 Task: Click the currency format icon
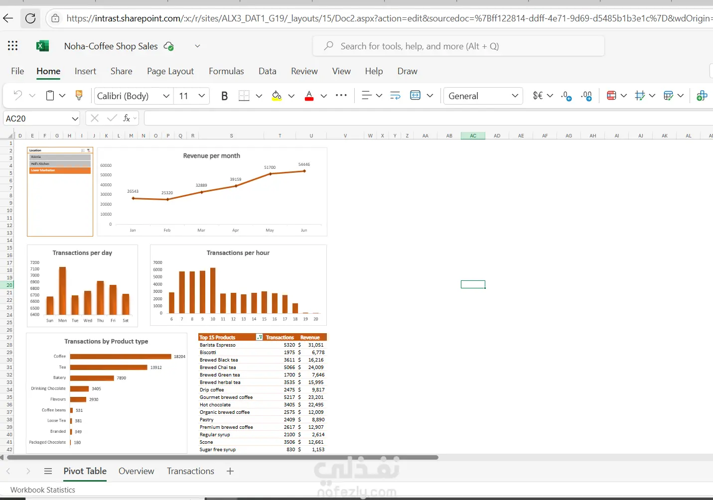538,95
